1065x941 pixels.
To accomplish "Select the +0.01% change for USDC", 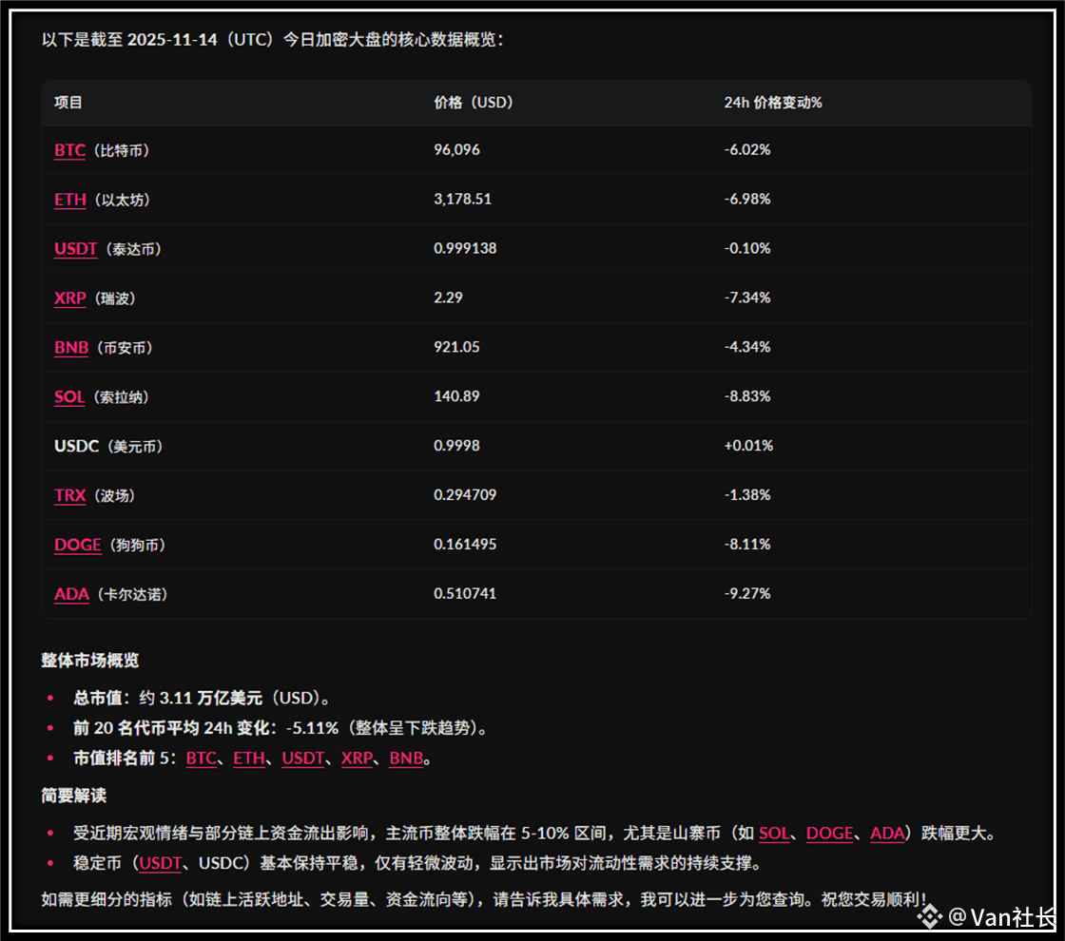I will click(748, 446).
